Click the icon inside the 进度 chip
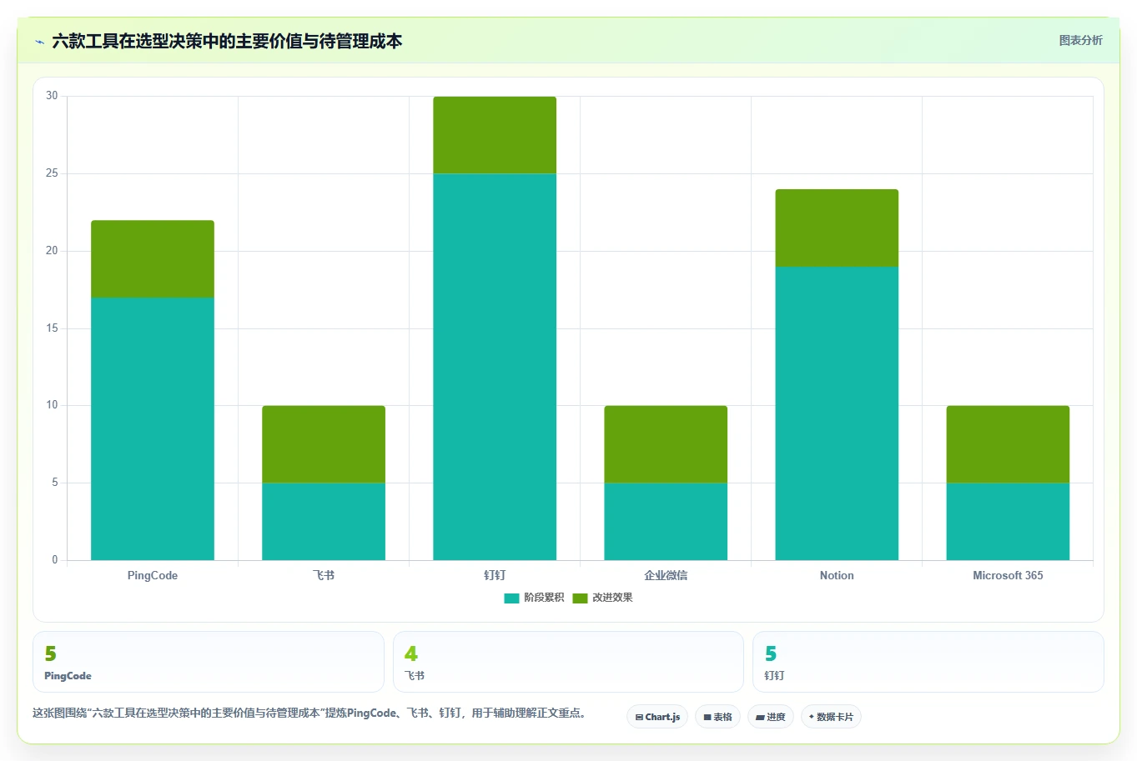 [761, 717]
